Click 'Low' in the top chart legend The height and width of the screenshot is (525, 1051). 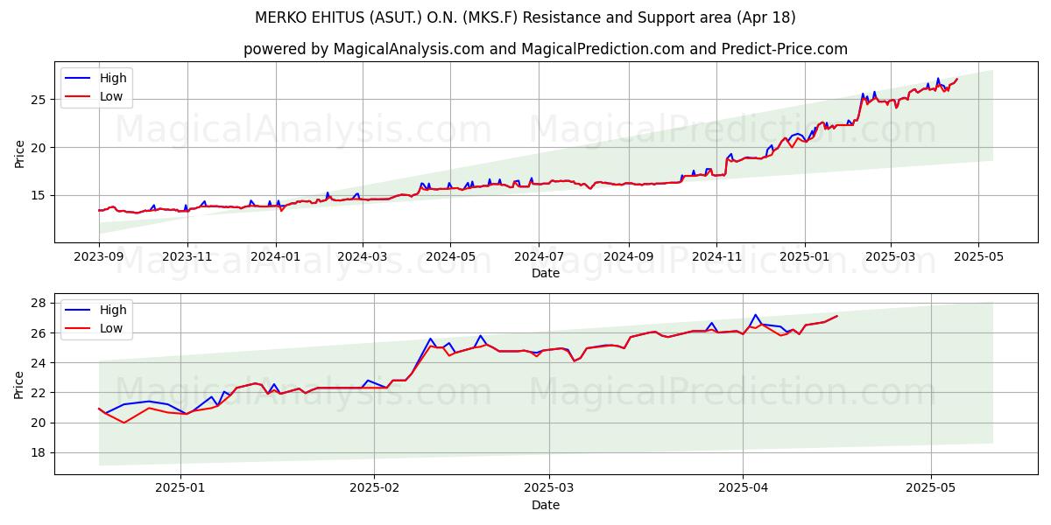pos(111,96)
